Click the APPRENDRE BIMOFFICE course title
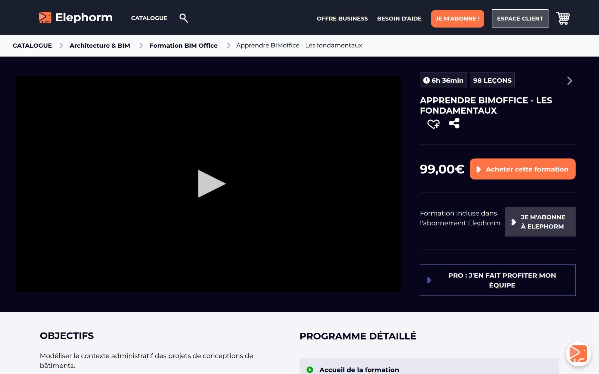The width and height of the screenshot is (599, 374). [x=486, y=105]
